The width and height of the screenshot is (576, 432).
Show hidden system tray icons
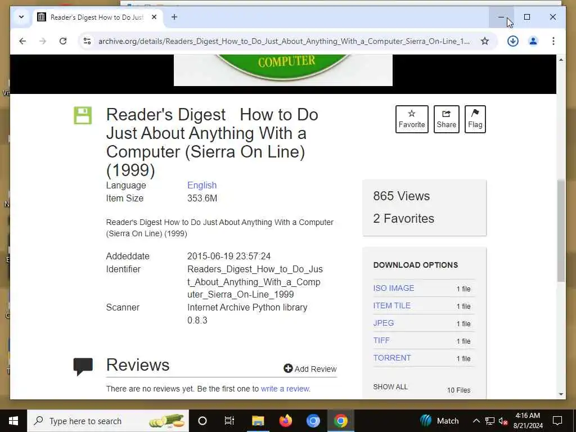coord(476,421)
